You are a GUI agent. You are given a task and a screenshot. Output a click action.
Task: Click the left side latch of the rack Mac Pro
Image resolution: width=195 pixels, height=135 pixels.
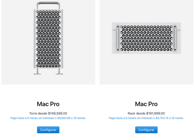pyautogui.click(x=114, y=29)
